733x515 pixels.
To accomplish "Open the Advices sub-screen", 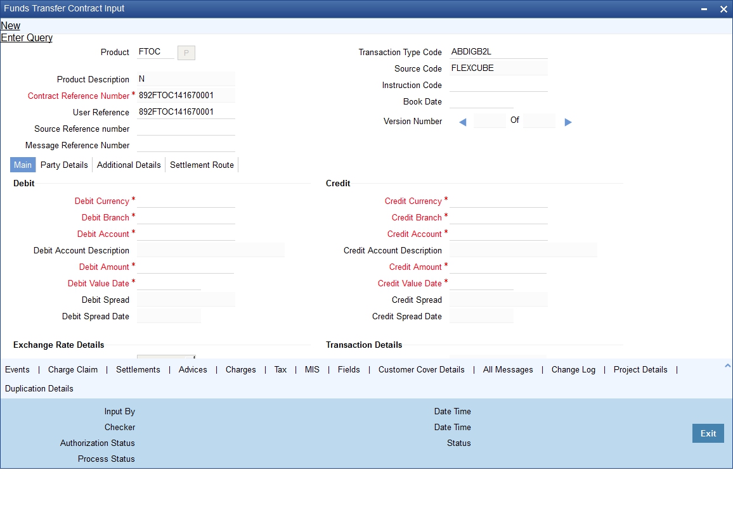I will coord(193,370).
